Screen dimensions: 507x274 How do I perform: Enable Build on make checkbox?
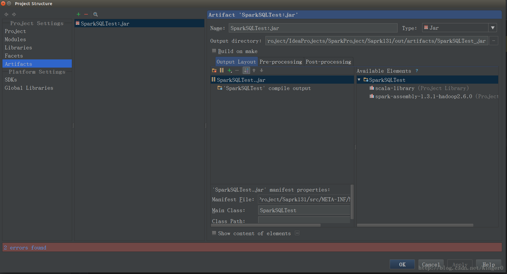coord(214,51)
